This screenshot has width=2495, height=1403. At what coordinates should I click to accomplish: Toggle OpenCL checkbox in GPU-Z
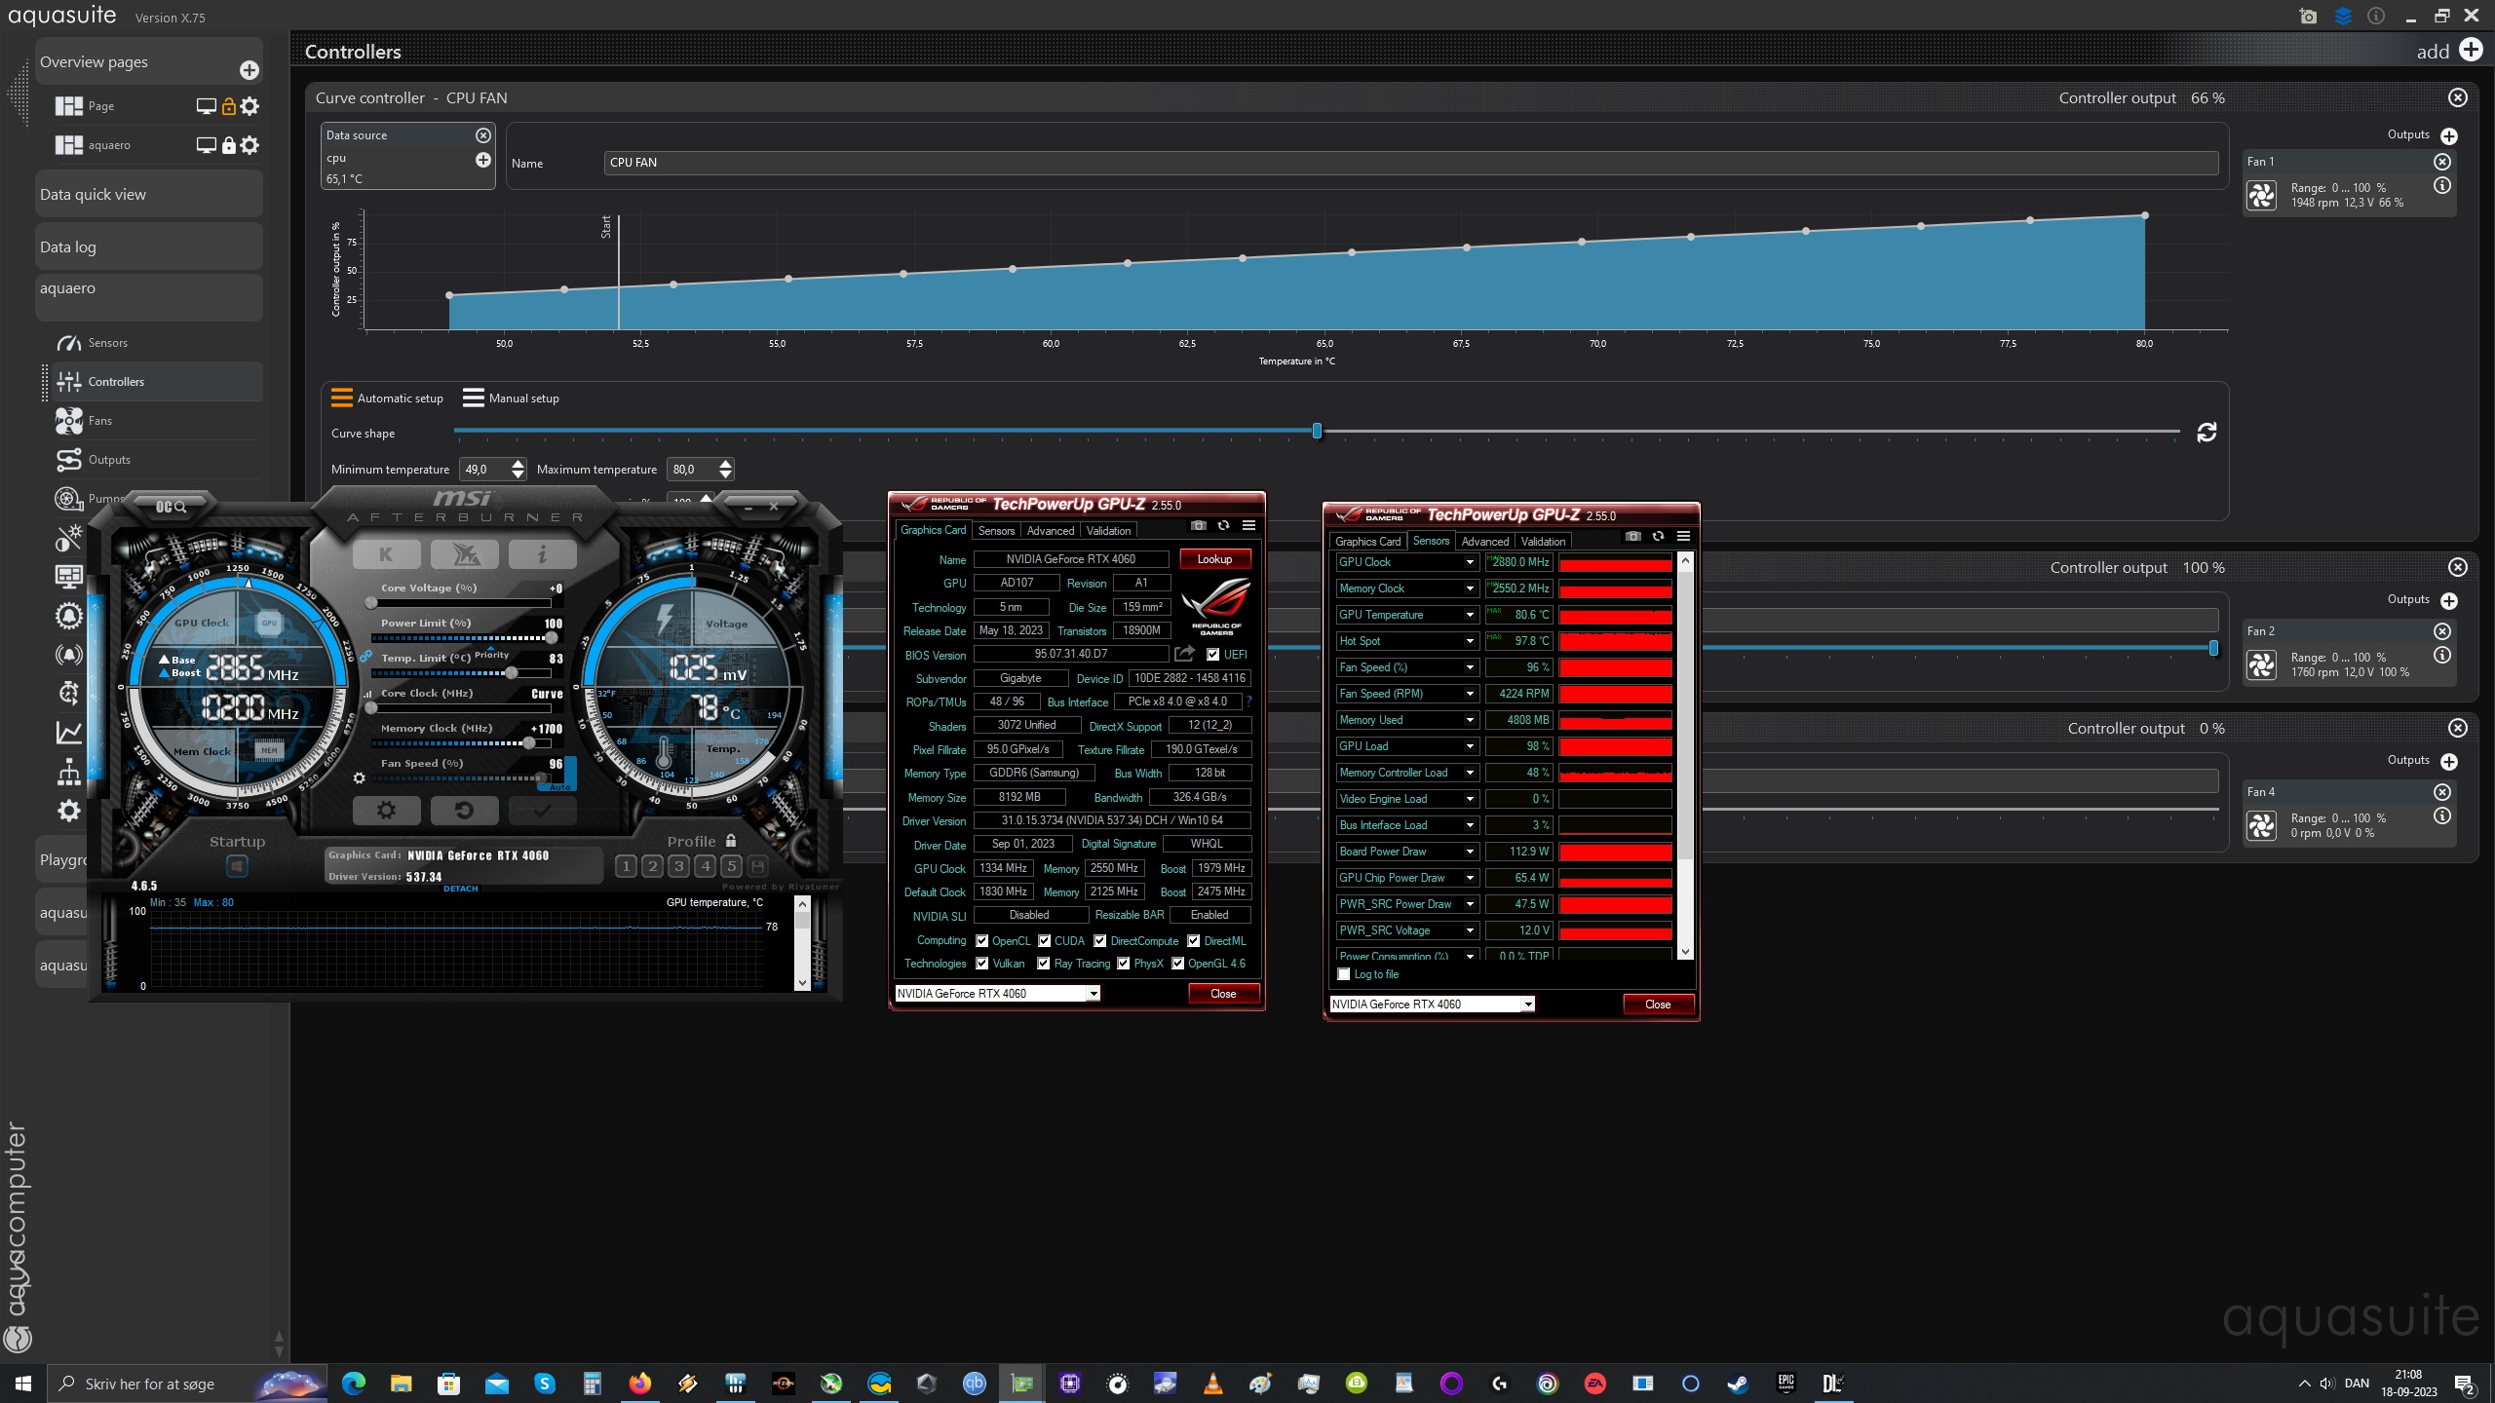981,941
